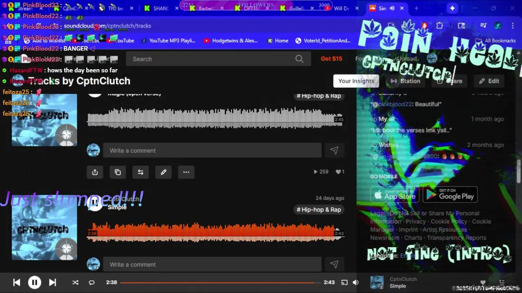
Task: Open the Hip-hop & Rap tag on Simple track
Action: pos(319,210)
